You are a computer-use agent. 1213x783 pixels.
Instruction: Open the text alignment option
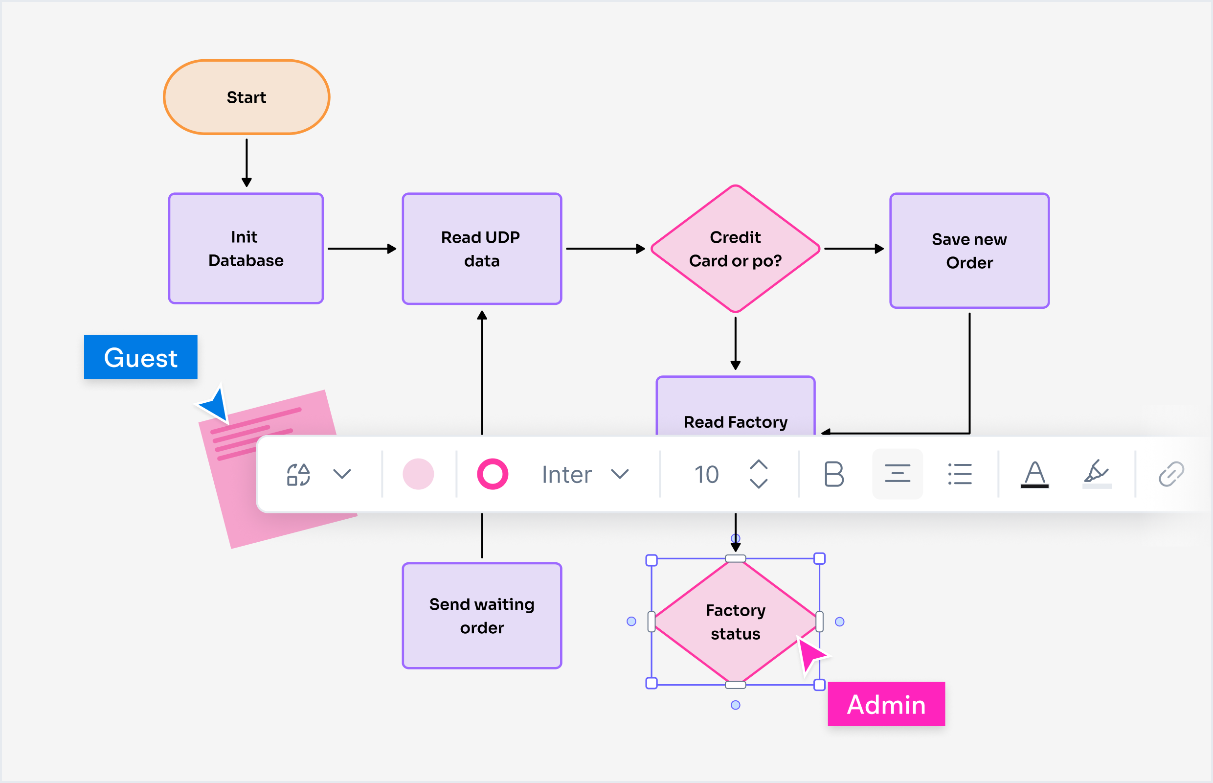point(898,474)
